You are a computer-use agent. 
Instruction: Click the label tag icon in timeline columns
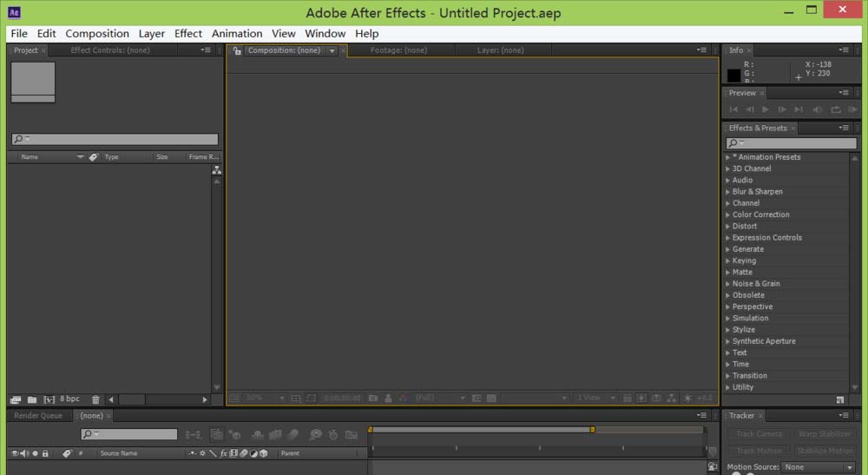(x=67, y=453)
